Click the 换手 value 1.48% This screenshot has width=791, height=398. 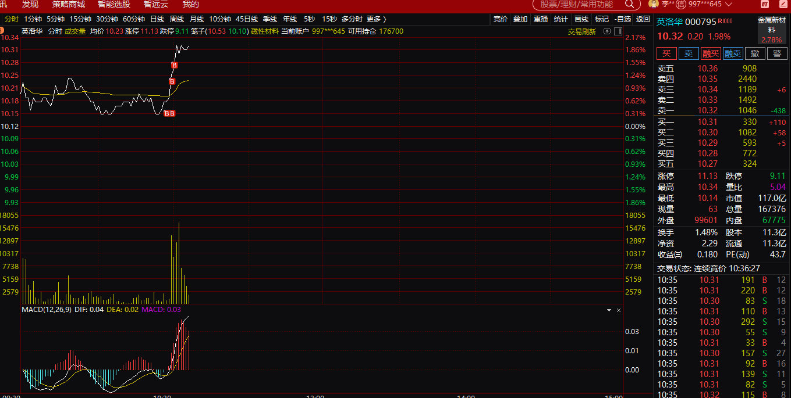coord(707,232)
